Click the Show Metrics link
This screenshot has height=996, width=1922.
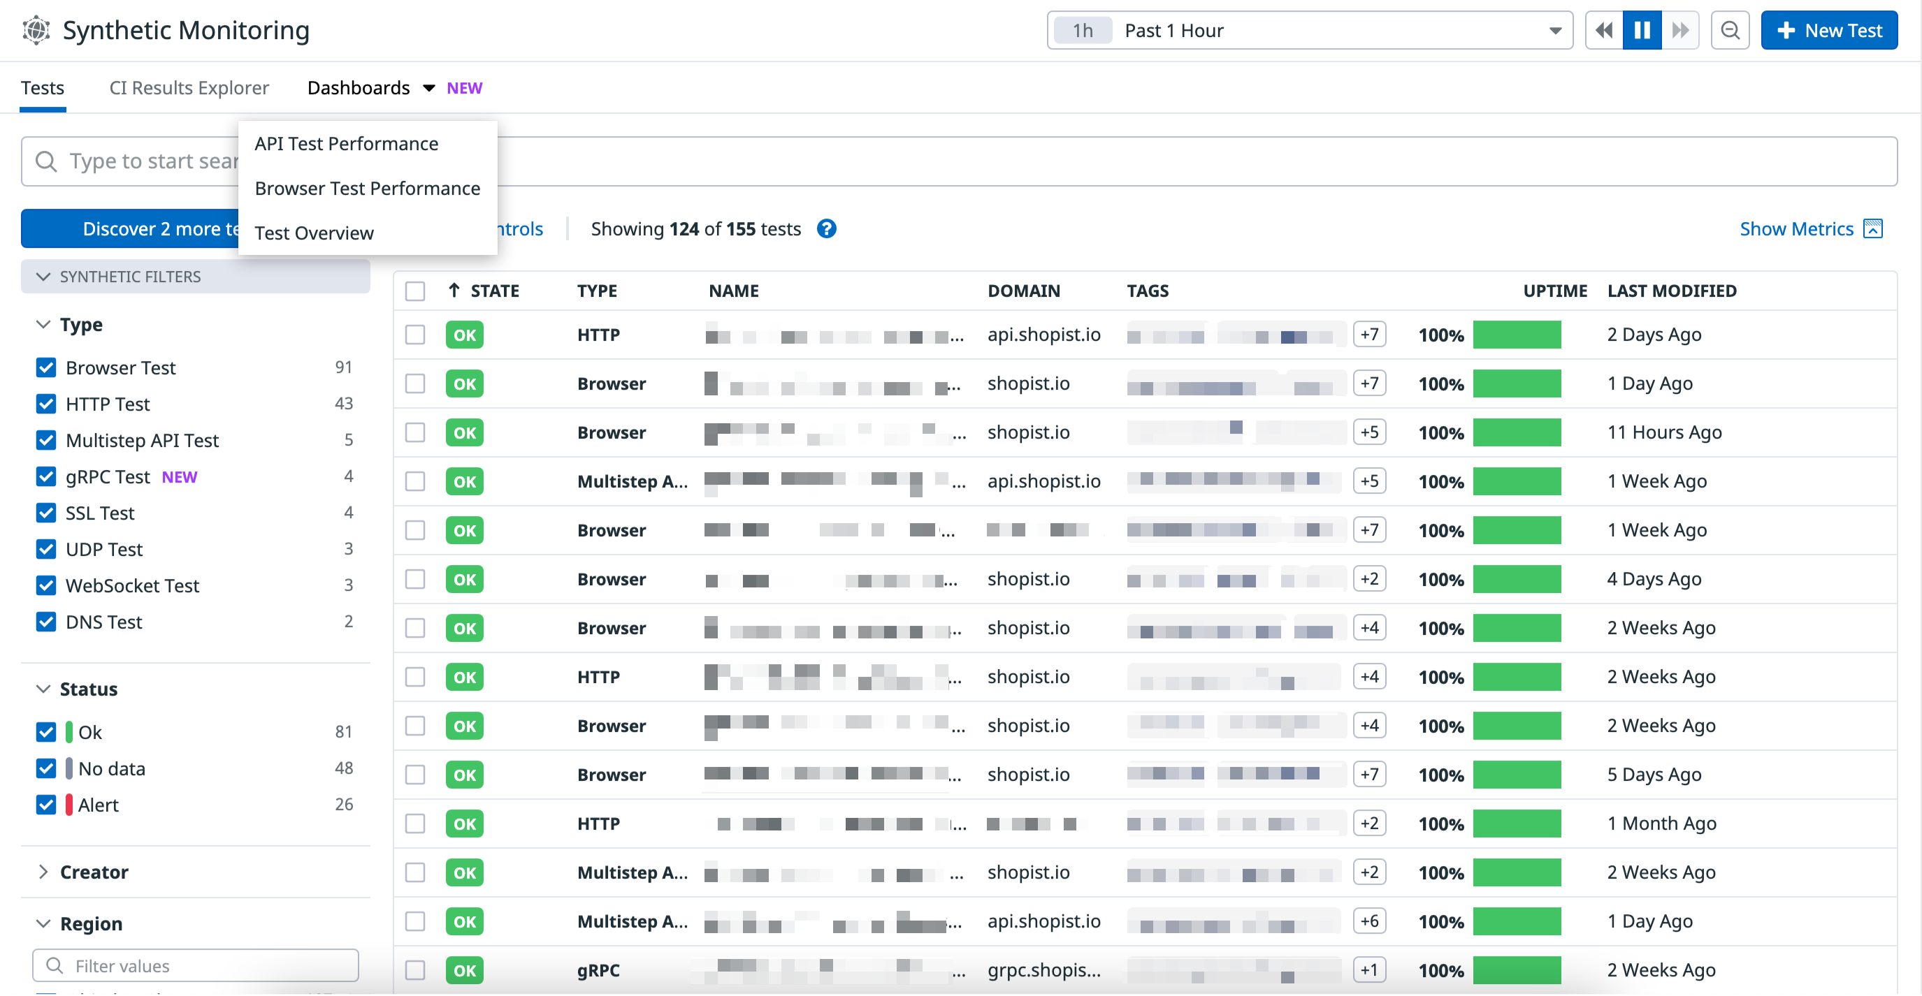coord(1795,229)
